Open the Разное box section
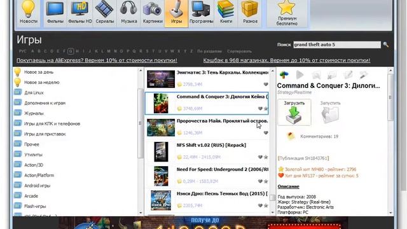Image resolution: width=407 pixels, height=229 pixels. coord(250,13)
